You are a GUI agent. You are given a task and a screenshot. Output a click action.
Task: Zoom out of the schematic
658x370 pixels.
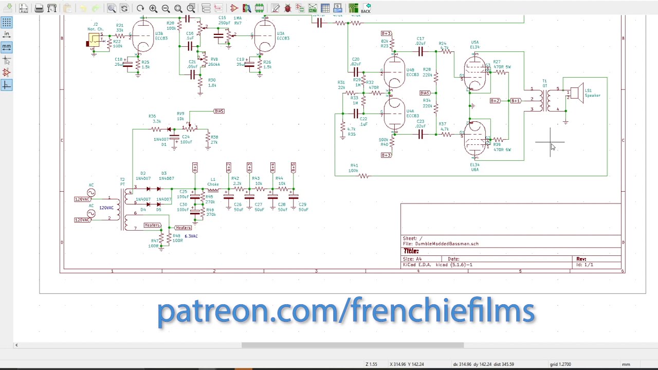click(x=166, y=8)
